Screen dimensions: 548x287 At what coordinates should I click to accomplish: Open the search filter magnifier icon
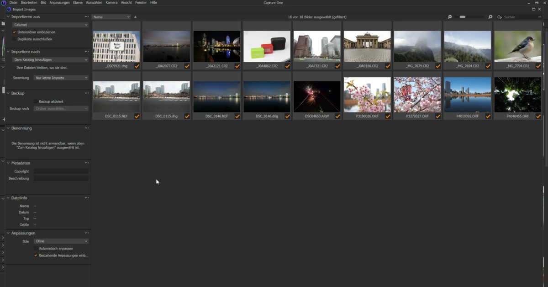pos(499,17)
